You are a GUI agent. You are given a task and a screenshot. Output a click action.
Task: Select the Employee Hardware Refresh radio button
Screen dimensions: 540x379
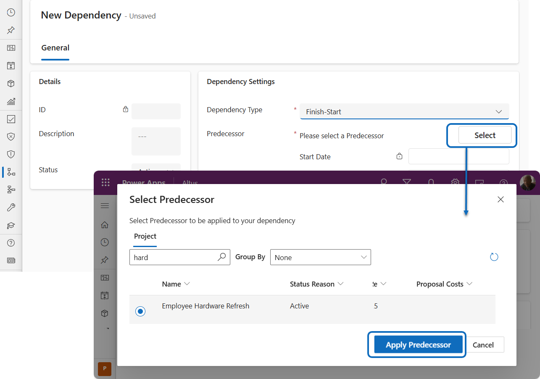pos(140,311)
